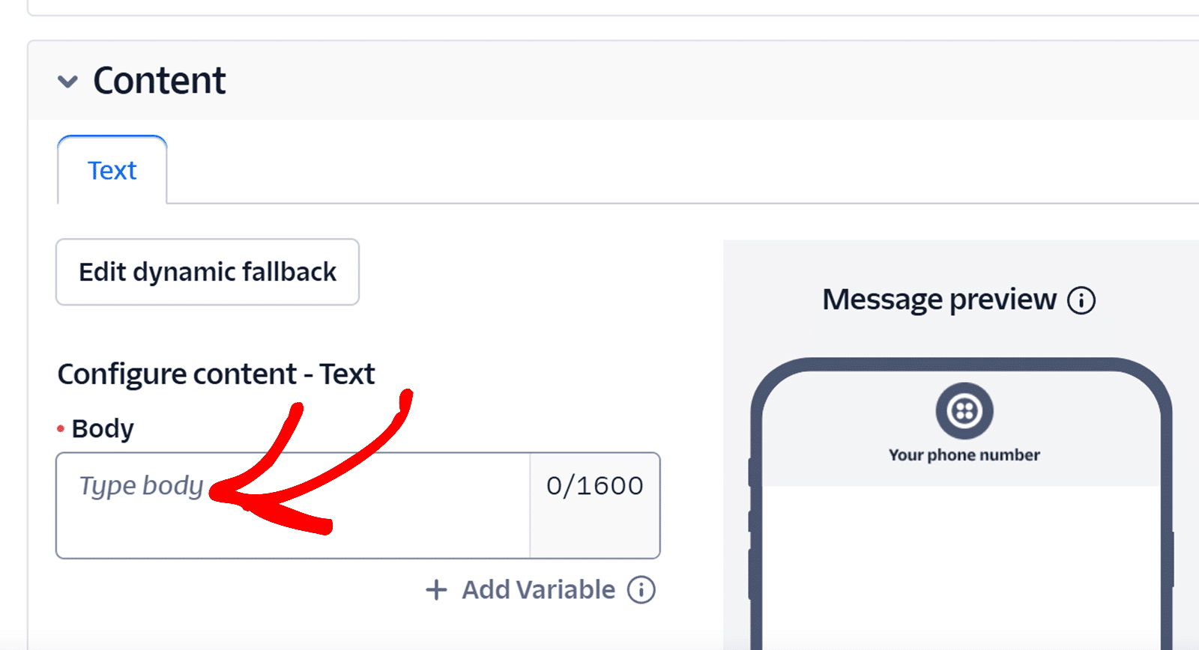1199x650 pixels.
Task: Click the info icon beside Message preview
Action: tap(1082, 300)
